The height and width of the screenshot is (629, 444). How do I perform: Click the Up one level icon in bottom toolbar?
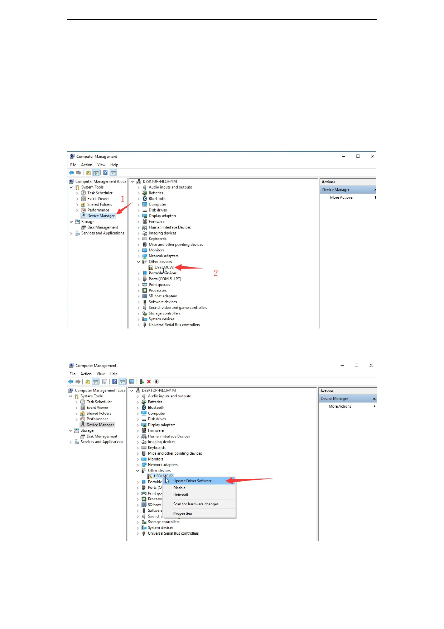(88, 382)
